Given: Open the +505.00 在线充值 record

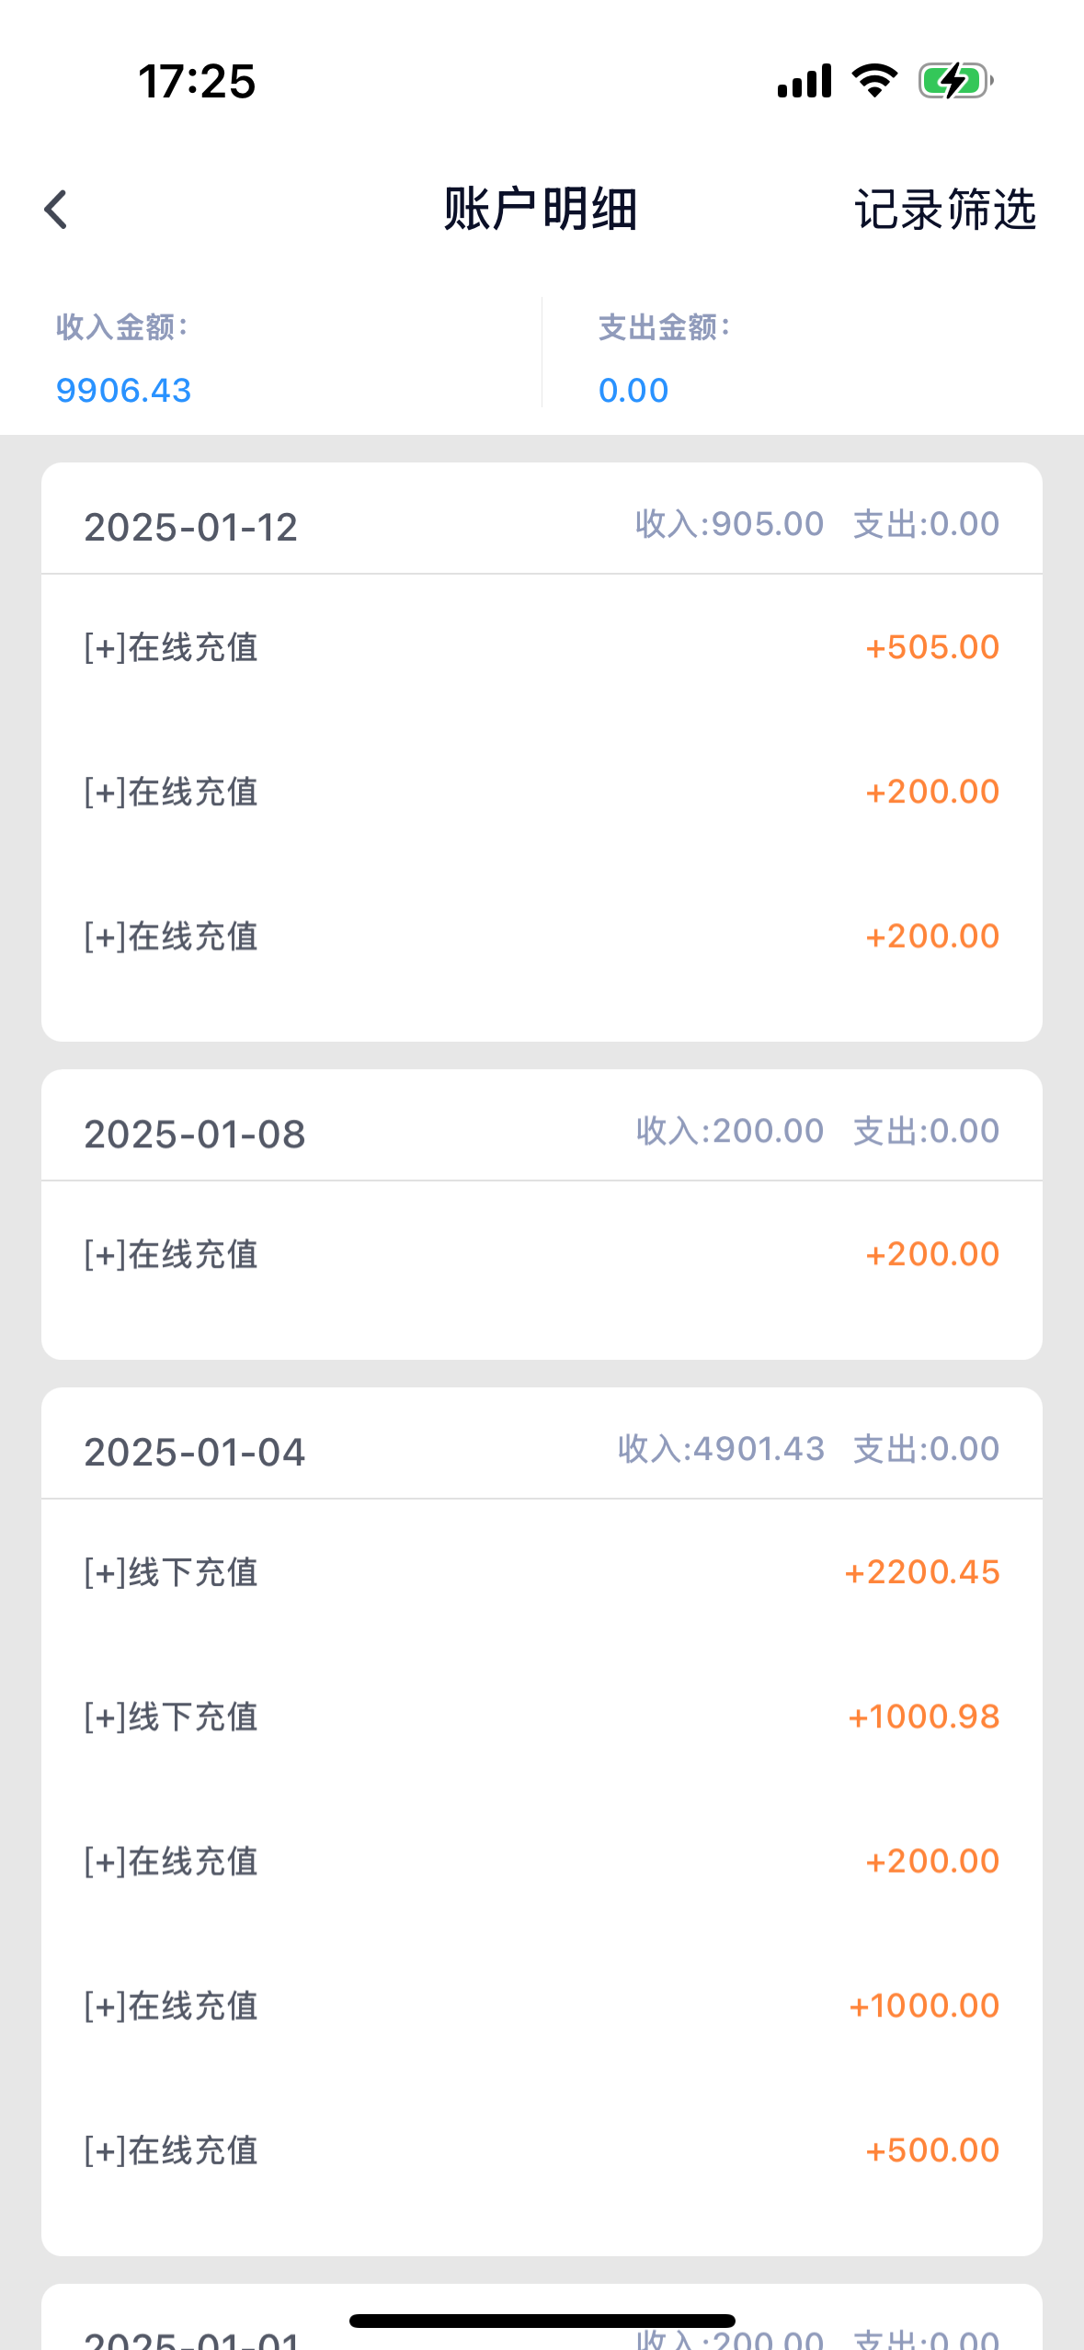Looking at the screenshot, I should point(542,647).
